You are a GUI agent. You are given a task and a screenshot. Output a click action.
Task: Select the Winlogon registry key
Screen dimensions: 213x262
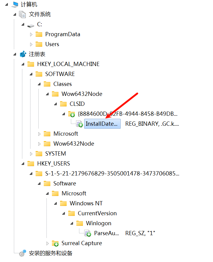coord(98,223)
